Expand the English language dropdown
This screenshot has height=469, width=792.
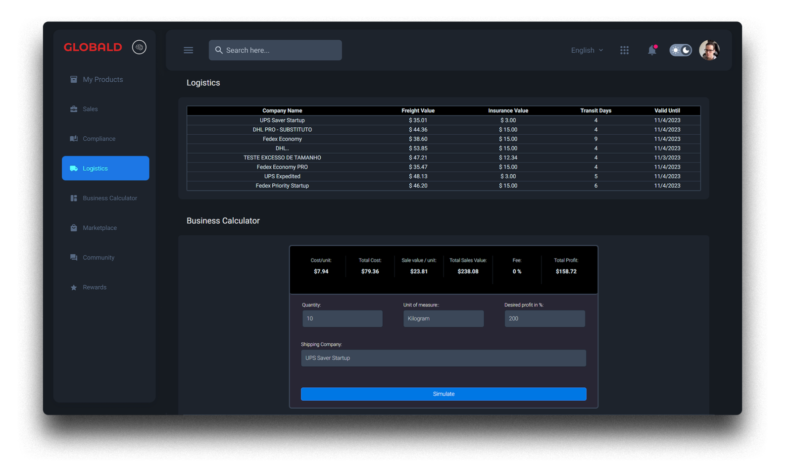pyautogui.click(x=587, y=50)
